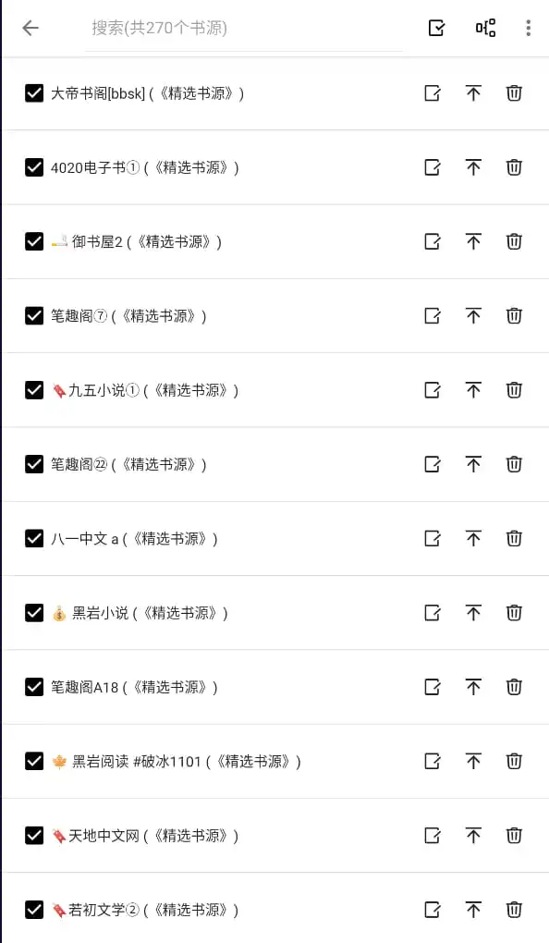Move 4020电子书① to top
549x943 pixels.
click(473, 167)
